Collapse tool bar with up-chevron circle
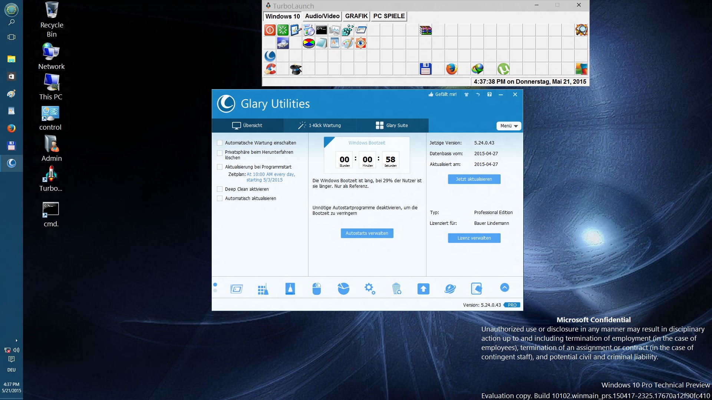 click(x=504, y=287)
